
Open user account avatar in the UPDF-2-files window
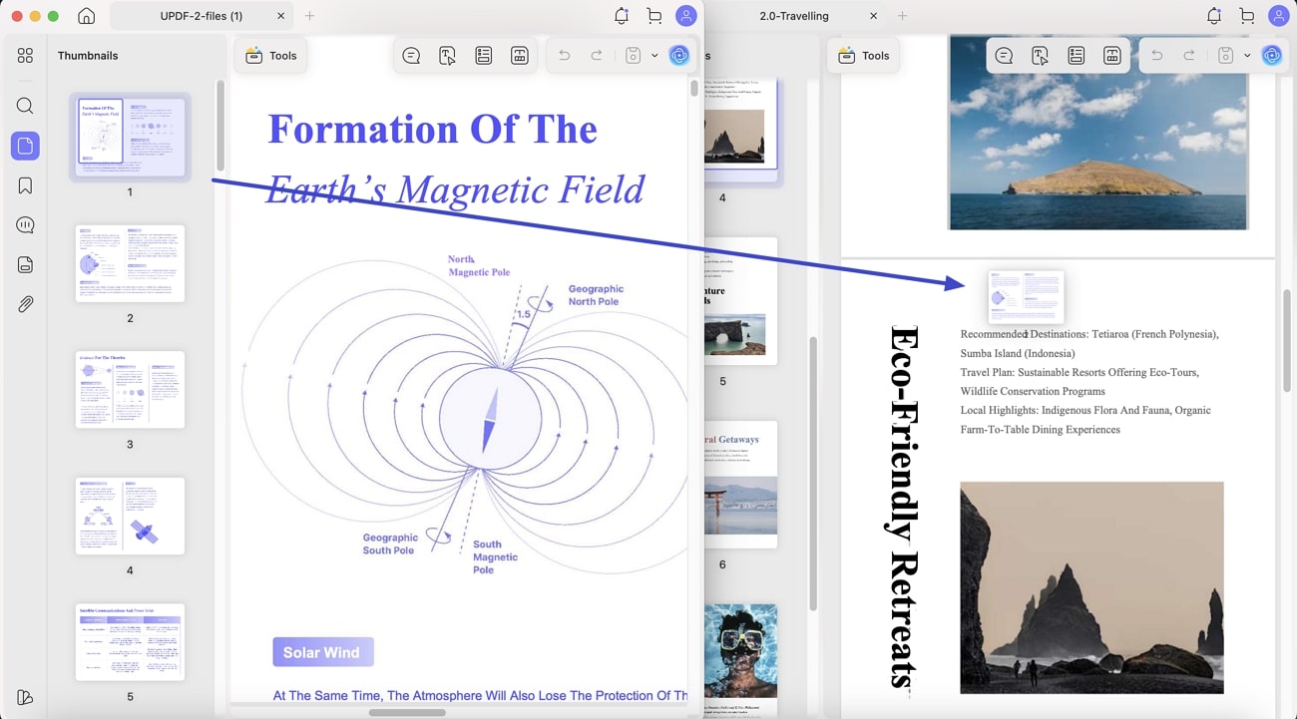tap(685, 16)
